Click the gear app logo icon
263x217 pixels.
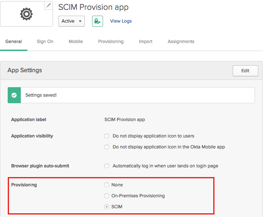coord(26,14)
